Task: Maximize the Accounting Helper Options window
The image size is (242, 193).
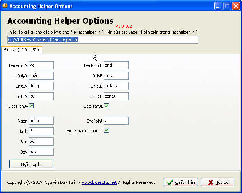Action: click(227, 6)
